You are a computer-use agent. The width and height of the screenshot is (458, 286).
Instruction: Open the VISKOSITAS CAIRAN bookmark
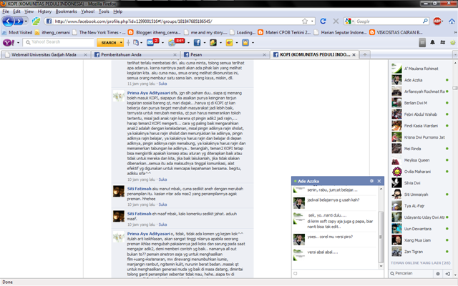point(396,32)
